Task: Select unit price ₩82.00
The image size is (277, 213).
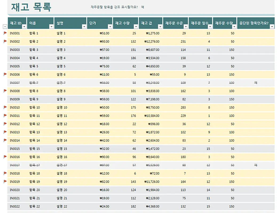Action: coord(104,182)
